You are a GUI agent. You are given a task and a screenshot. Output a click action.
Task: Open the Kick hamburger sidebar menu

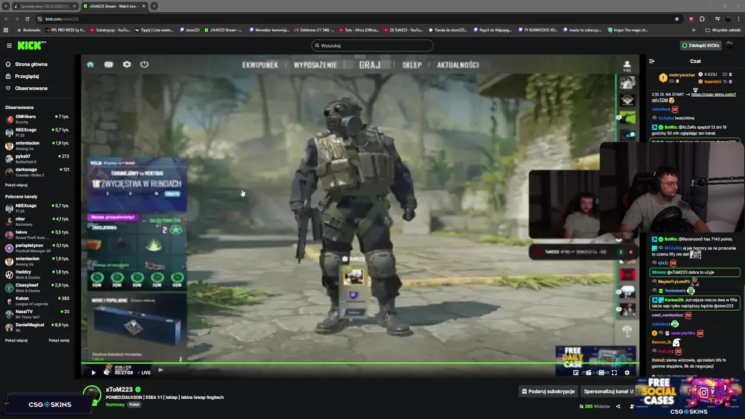(9, 45)
